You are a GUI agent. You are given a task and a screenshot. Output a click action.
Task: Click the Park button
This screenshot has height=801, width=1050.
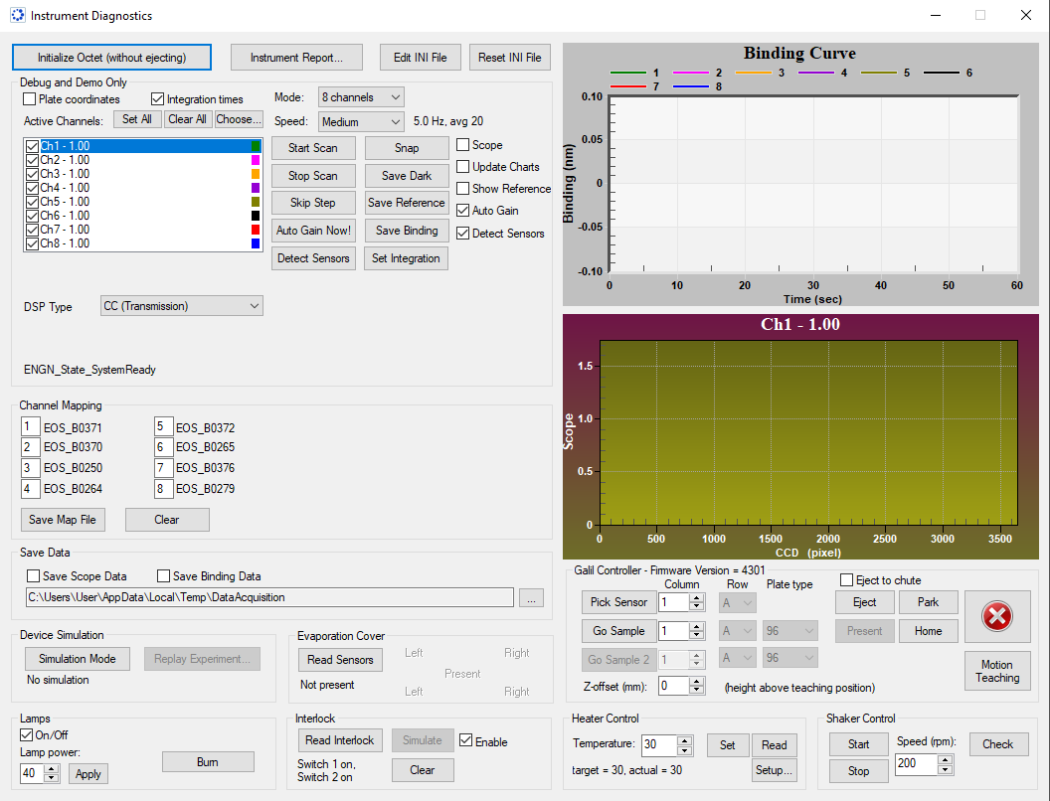click(928, 602)
